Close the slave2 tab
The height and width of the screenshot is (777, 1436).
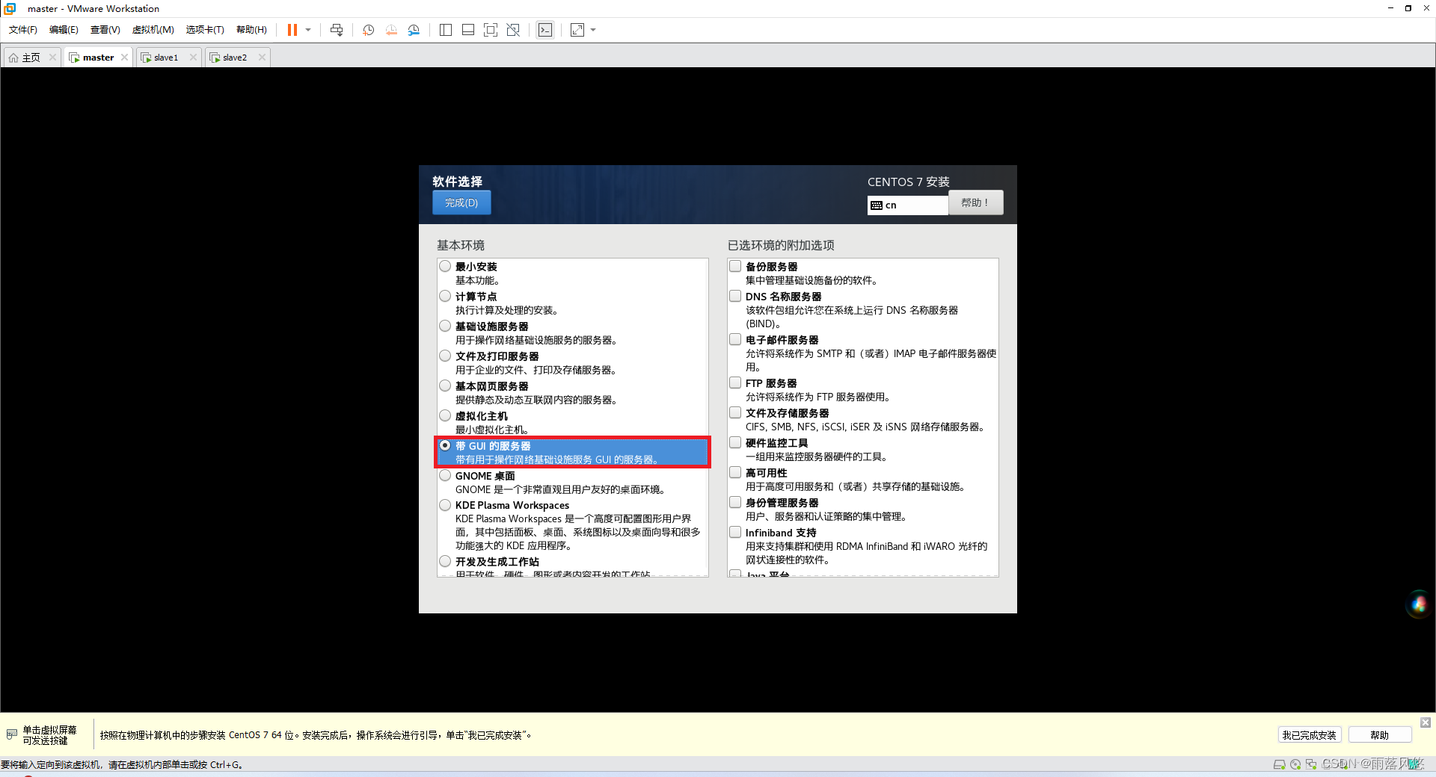(x=262, y=57)
